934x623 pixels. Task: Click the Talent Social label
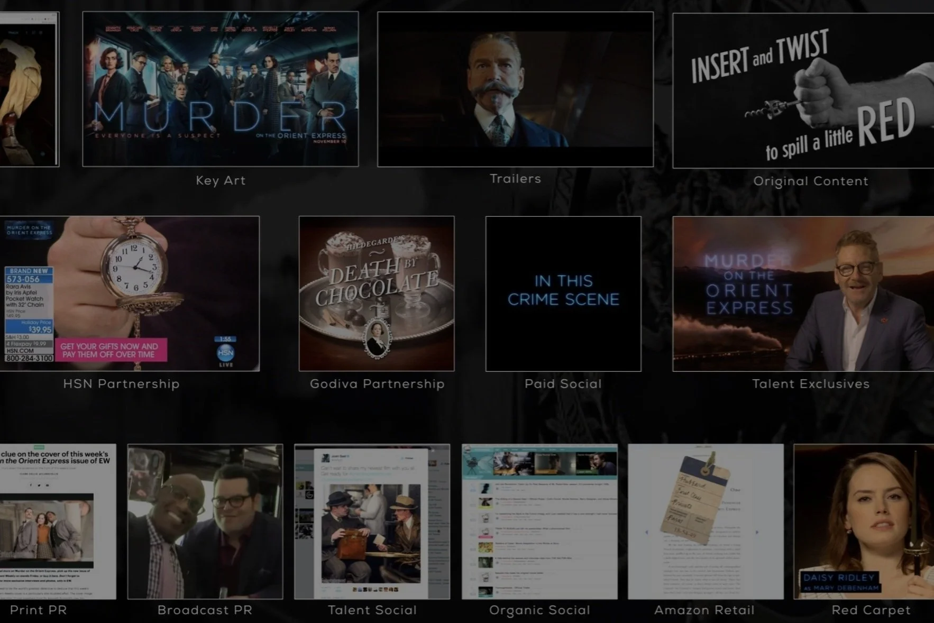[x=372, y=610]
